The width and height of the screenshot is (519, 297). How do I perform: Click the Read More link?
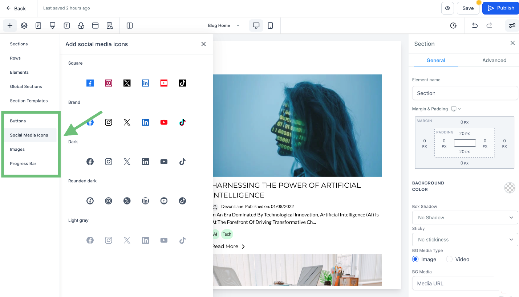(228, 246)
